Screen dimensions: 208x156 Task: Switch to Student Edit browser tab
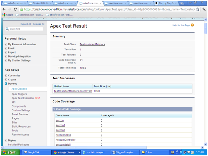point(40,3)
